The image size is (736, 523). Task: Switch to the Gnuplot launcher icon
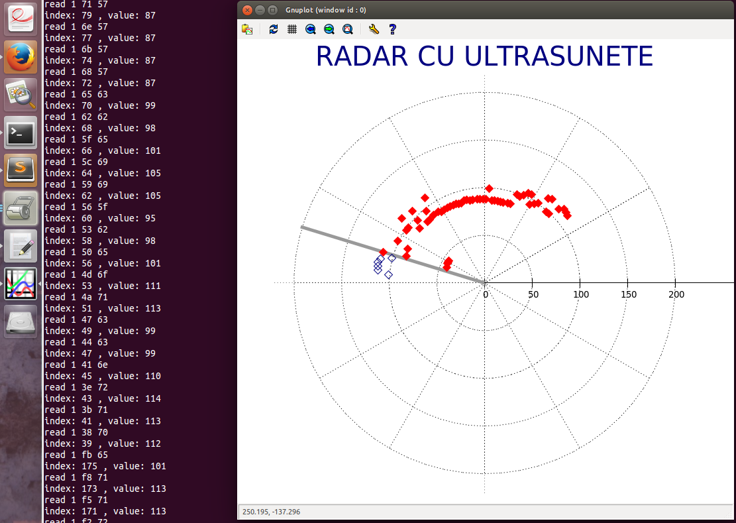click(21, 284)
